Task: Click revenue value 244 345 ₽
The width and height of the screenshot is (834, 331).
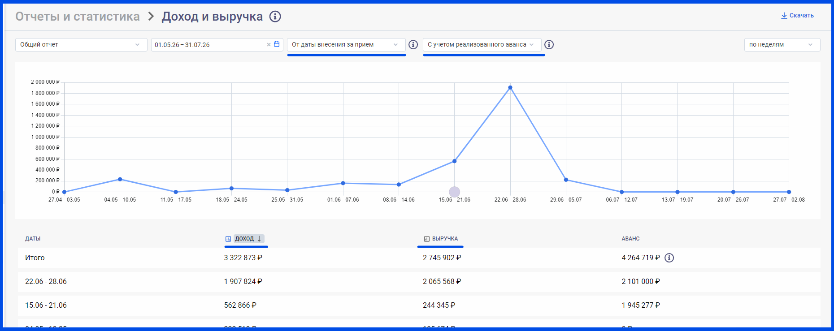Action: [x=439, y=305]
